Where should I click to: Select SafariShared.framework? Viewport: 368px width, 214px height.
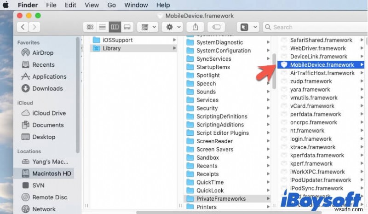point(321,40)
